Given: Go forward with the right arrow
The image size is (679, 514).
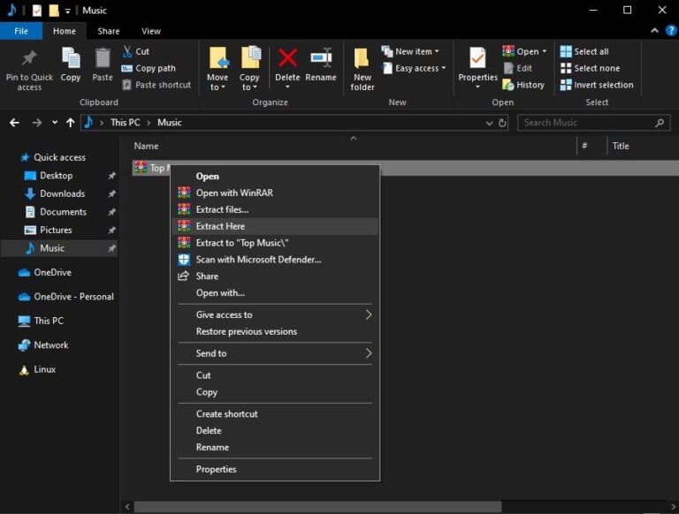Looking at the screenshot, I should pyautogui.click(x=37, y=123).
